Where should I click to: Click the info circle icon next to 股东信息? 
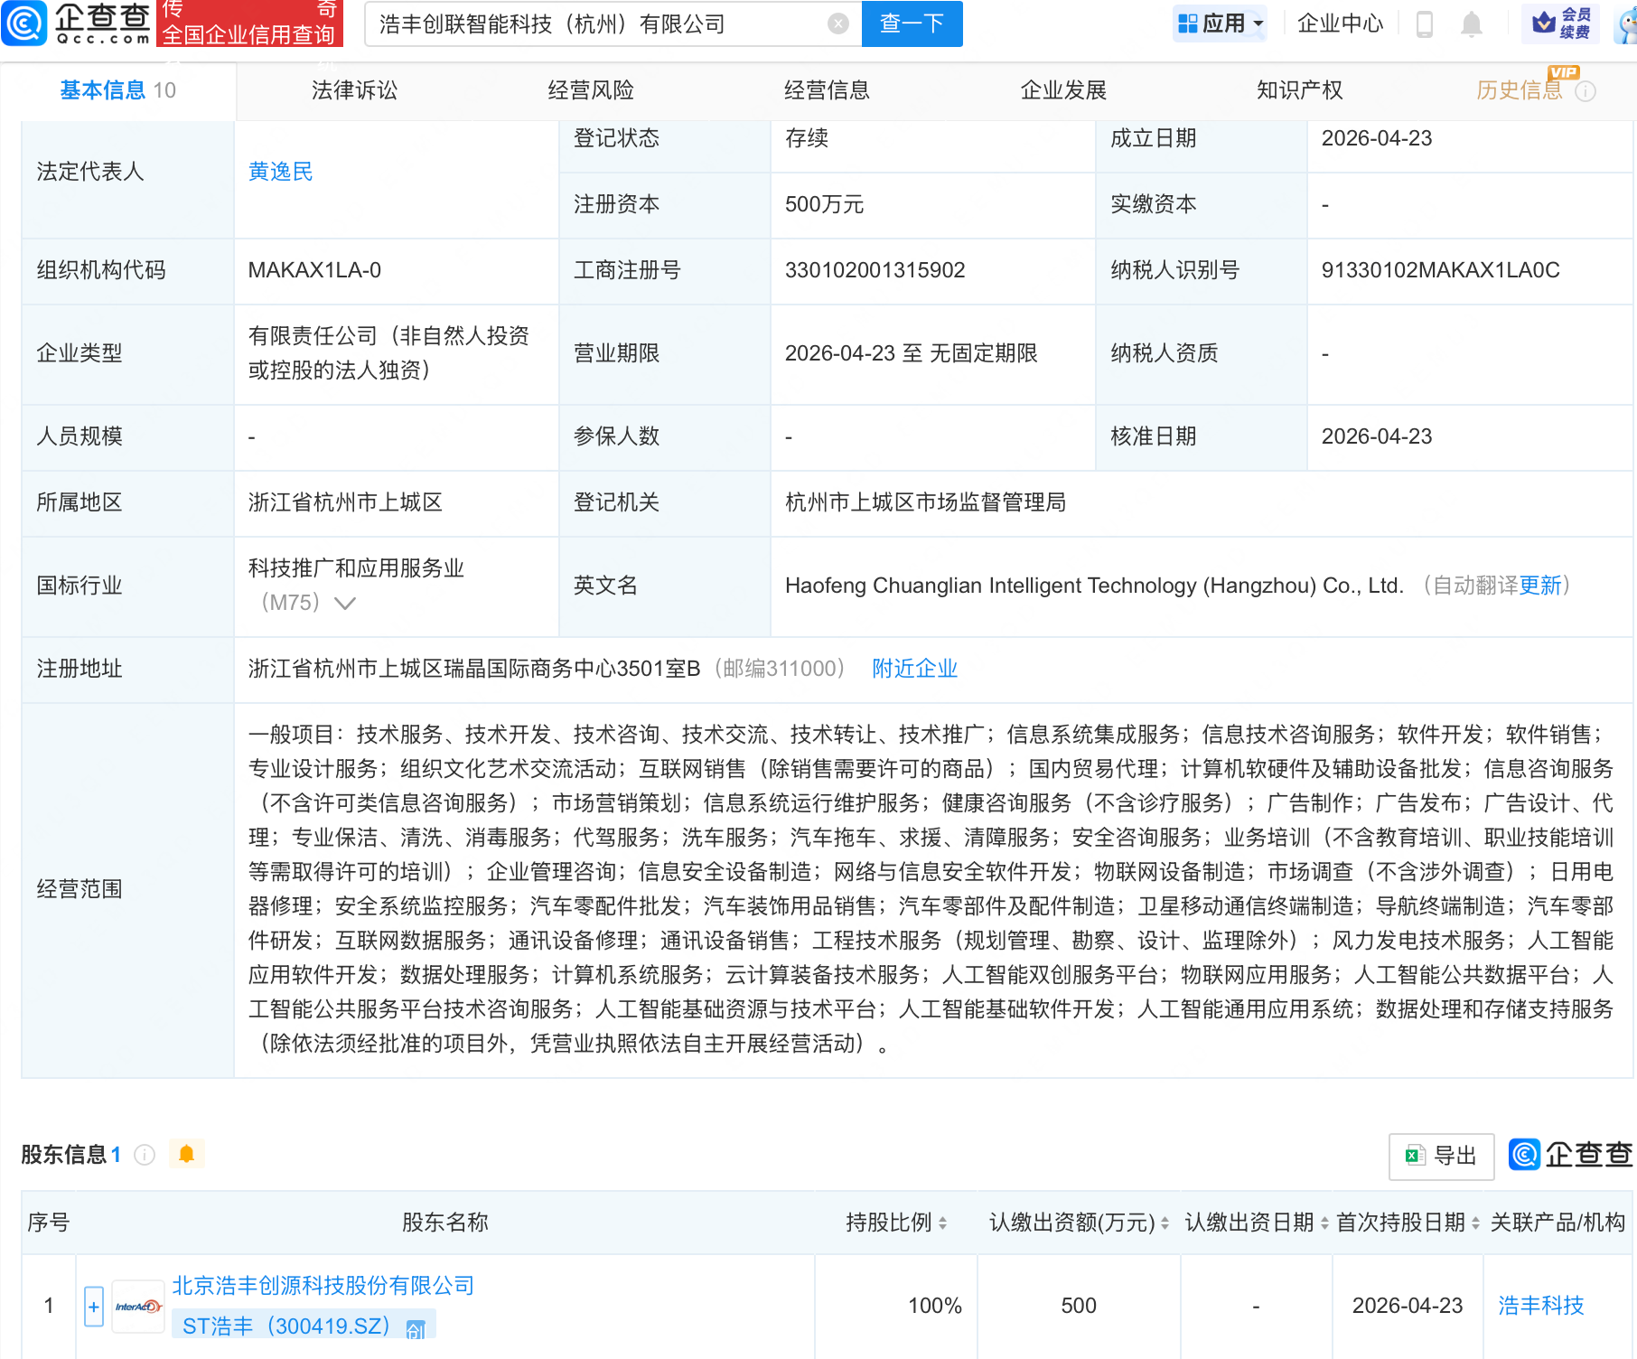point(143,1155)
